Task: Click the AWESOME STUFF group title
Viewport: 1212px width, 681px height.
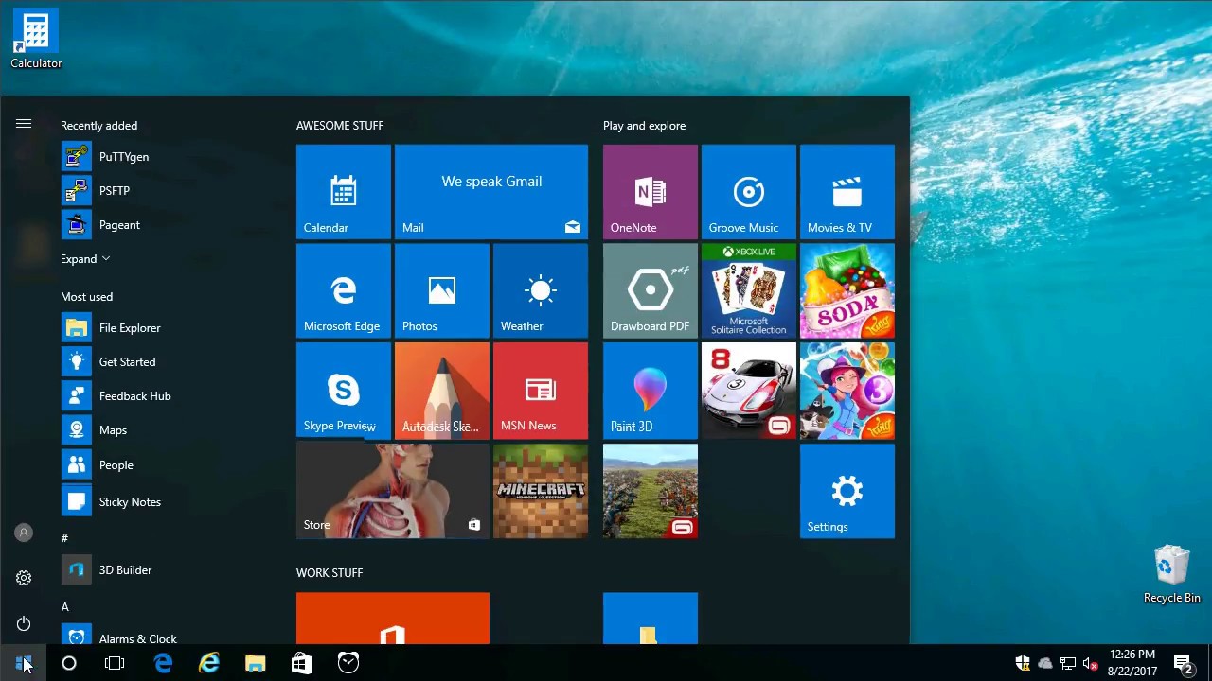Action: 340,126
